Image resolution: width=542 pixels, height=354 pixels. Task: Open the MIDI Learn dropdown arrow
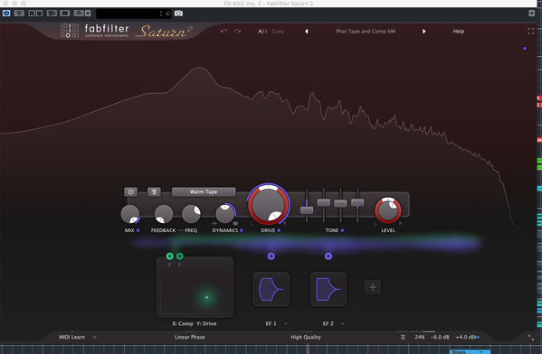click(95, 337)
